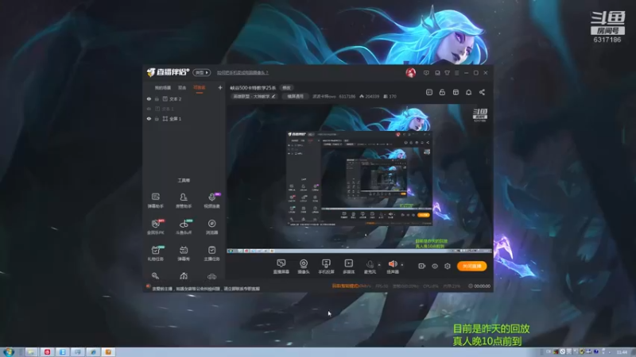Mute the 扬声器 speaker
636x357 pixels.
393,267
